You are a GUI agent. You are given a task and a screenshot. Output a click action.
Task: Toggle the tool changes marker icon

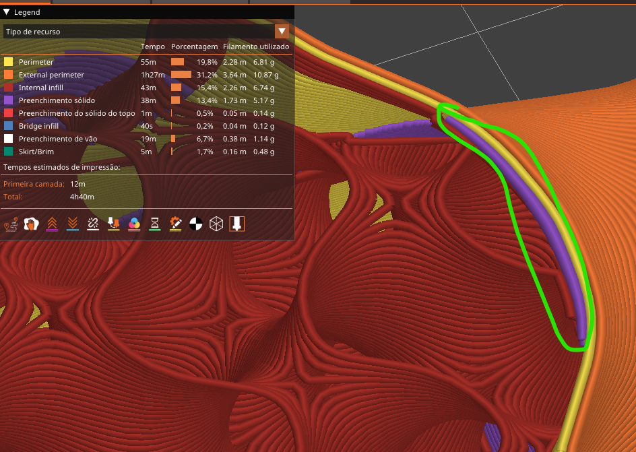coord(113,223)
